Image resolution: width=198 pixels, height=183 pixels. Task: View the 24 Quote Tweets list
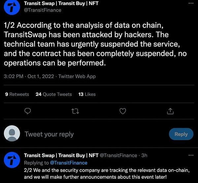54,94
